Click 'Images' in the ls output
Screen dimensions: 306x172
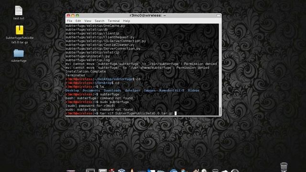coord(150,90)
